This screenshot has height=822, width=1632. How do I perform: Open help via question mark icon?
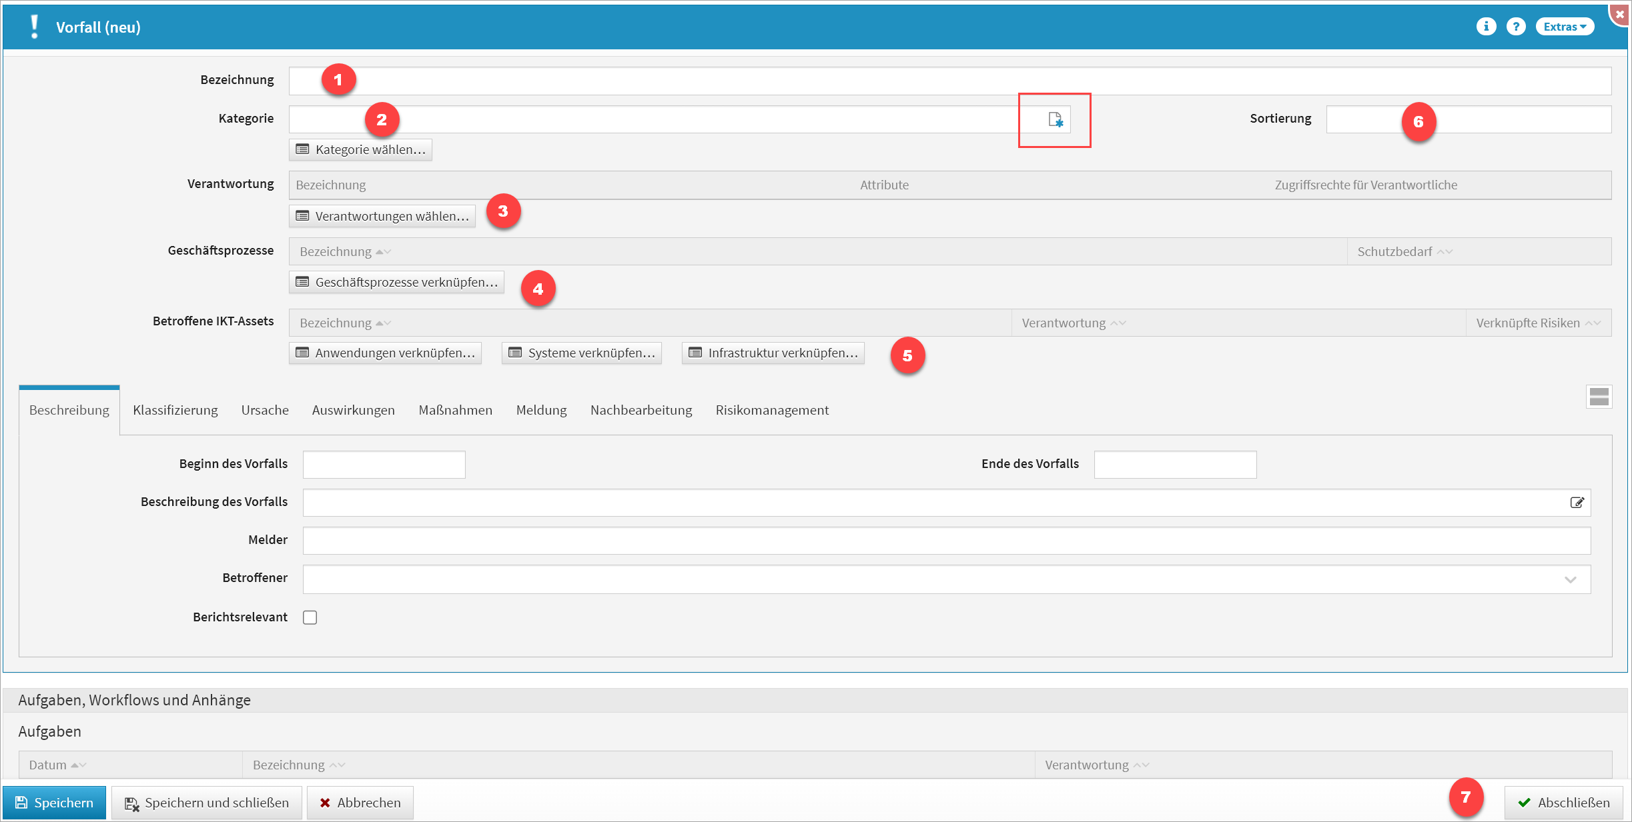point(1516,27)
